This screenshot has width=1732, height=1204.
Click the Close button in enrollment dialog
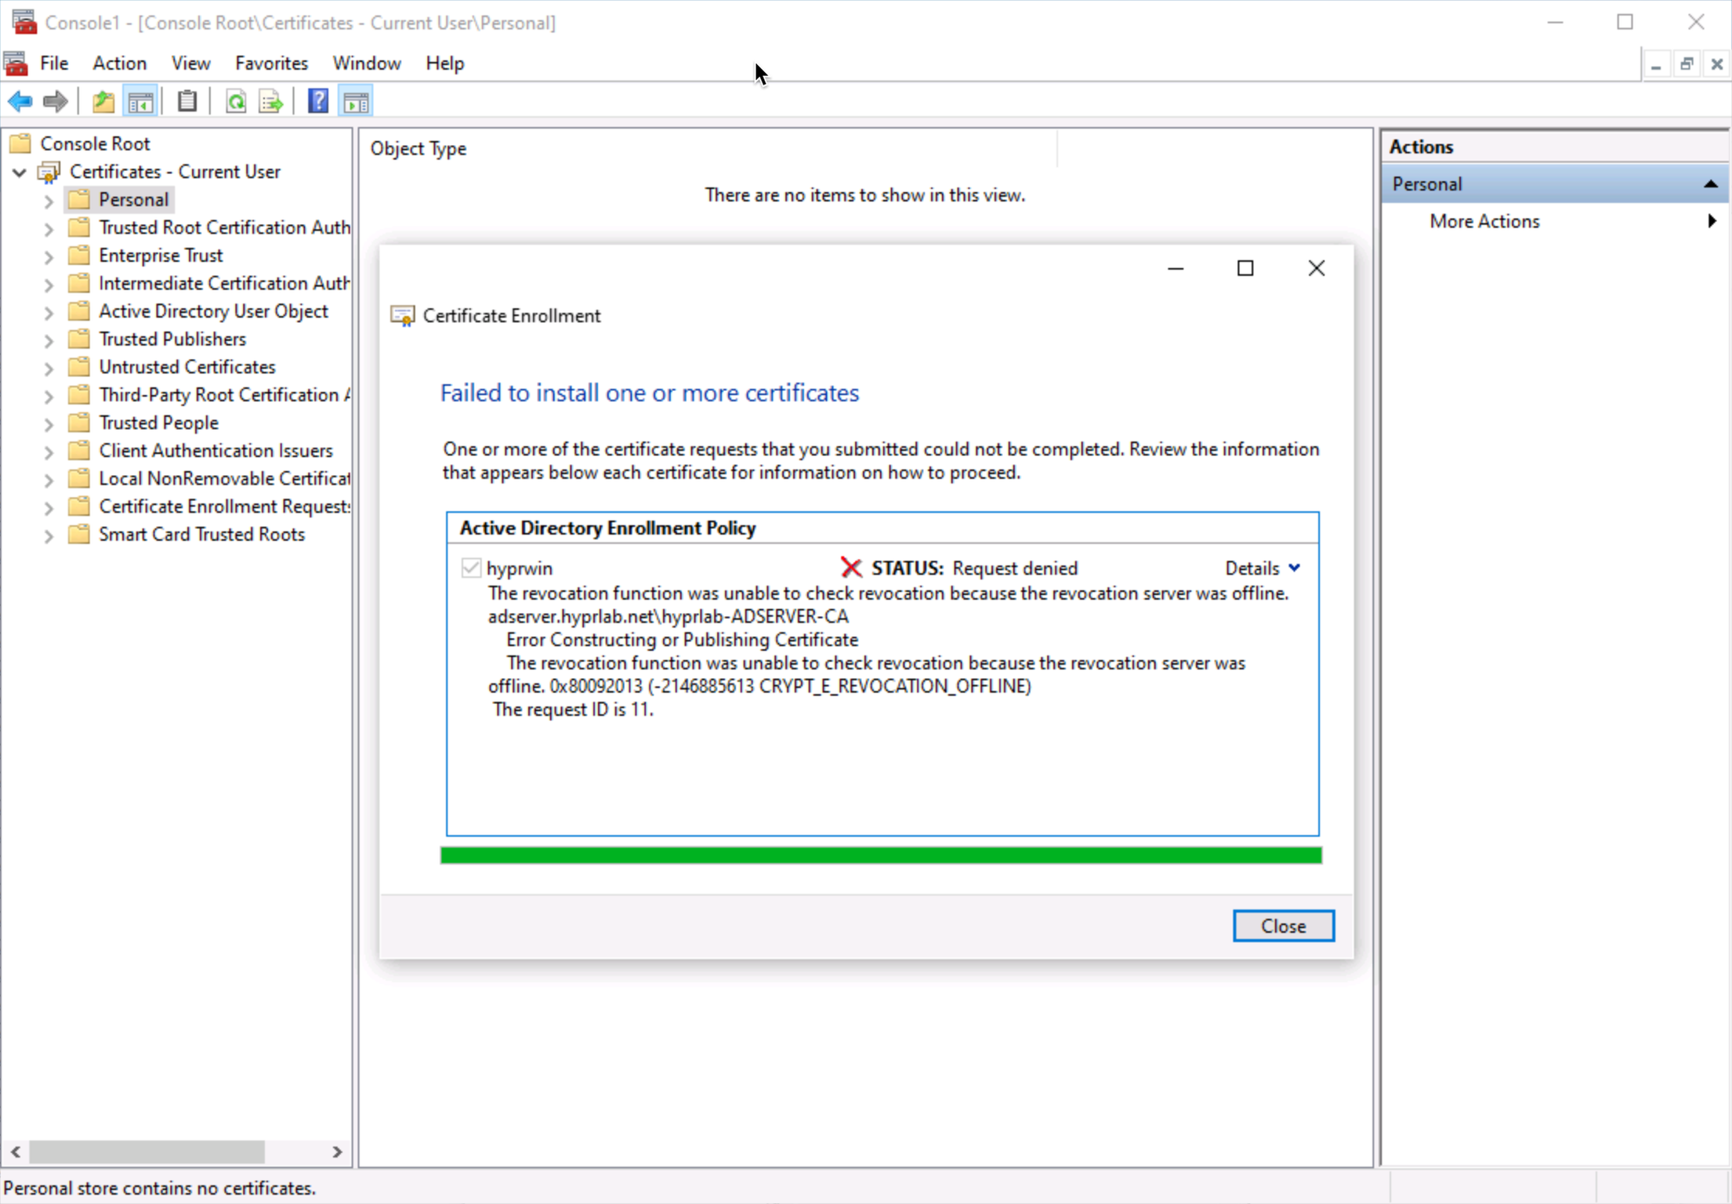1283,926
